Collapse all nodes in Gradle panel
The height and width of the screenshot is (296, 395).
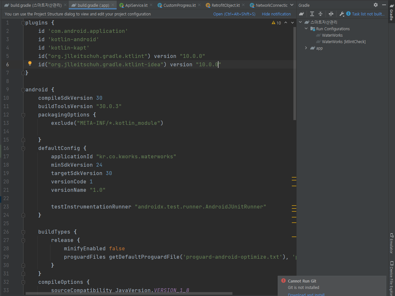point(320,14)
